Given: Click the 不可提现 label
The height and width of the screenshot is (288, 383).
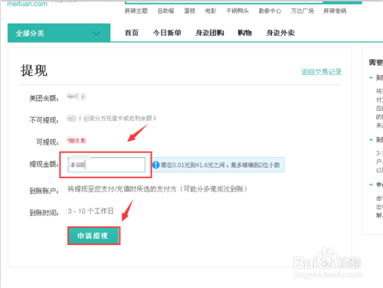Looking at the screenshot, I should pyautogui.click(x=44, y=120).
